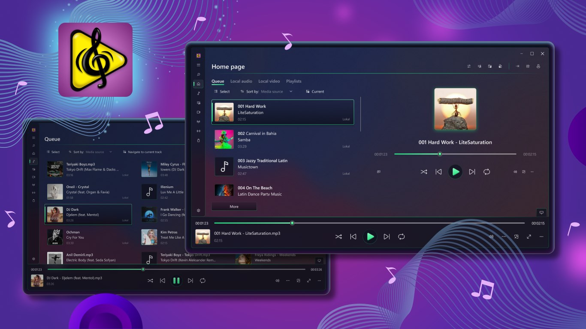
Task: Select Ochman Cry For You track in Queue window
Action: click(x=88, y=237)
